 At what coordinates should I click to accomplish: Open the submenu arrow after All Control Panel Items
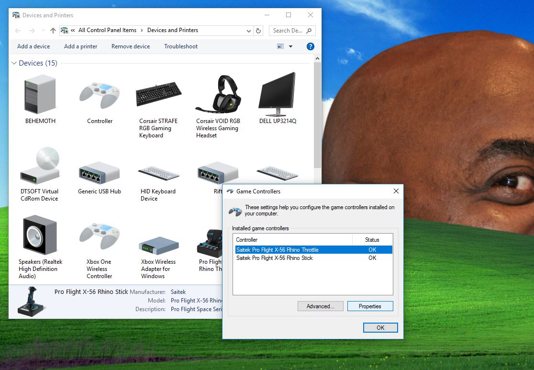pos(142,30)
